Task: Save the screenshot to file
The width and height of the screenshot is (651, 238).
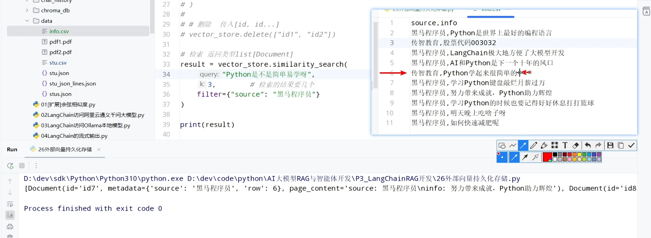Action: tap(610, 146)
